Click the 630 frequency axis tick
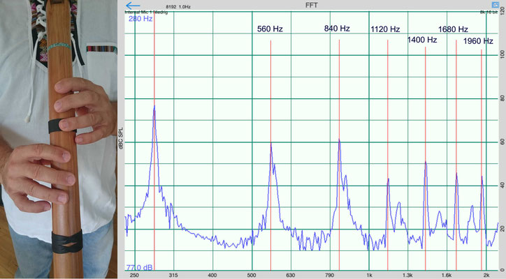This screenshot has height=279, width=506. click(291, 275)
